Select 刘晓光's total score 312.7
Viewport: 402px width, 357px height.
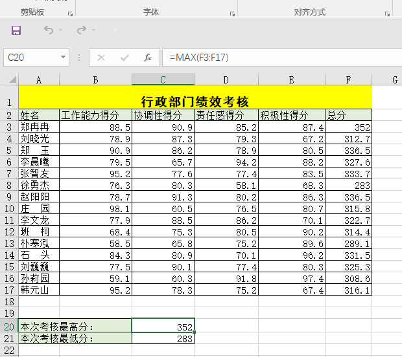click(x=348, y=138)
